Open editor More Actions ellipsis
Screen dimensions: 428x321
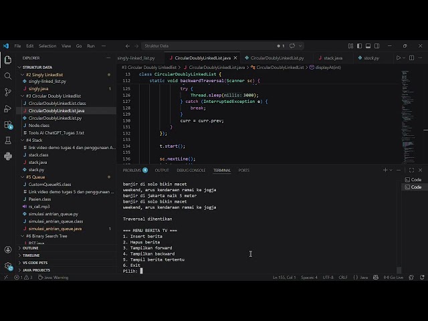[421, 58]
